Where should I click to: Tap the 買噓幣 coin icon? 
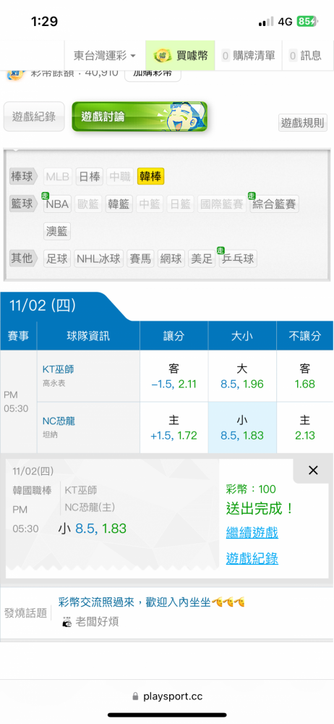pyautogui.click(x=163, y=56)
